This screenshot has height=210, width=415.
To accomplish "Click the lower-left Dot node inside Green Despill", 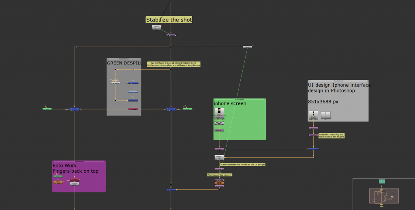I will [116, 101].
